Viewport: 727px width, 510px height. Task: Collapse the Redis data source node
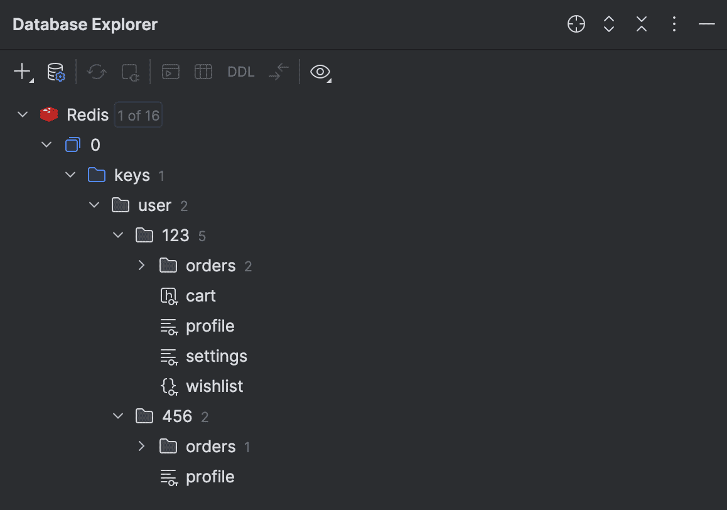coord(23,115)
